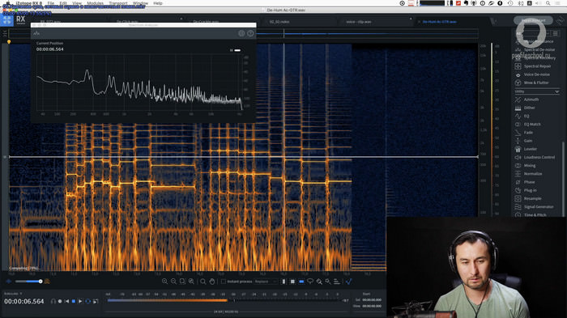Open Spectrum Analyzer settings gear

pyautogui.click(x=241, y=33)
